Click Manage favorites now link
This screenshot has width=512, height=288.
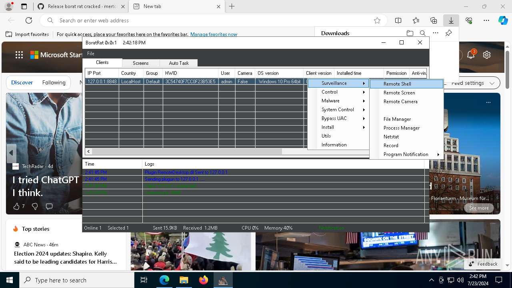coord(214,34)
